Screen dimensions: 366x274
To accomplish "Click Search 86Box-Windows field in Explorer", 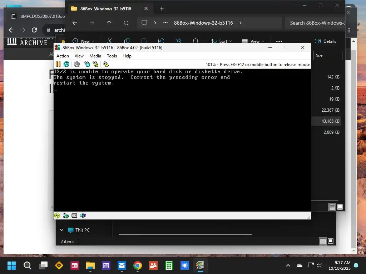I will 315,23.
